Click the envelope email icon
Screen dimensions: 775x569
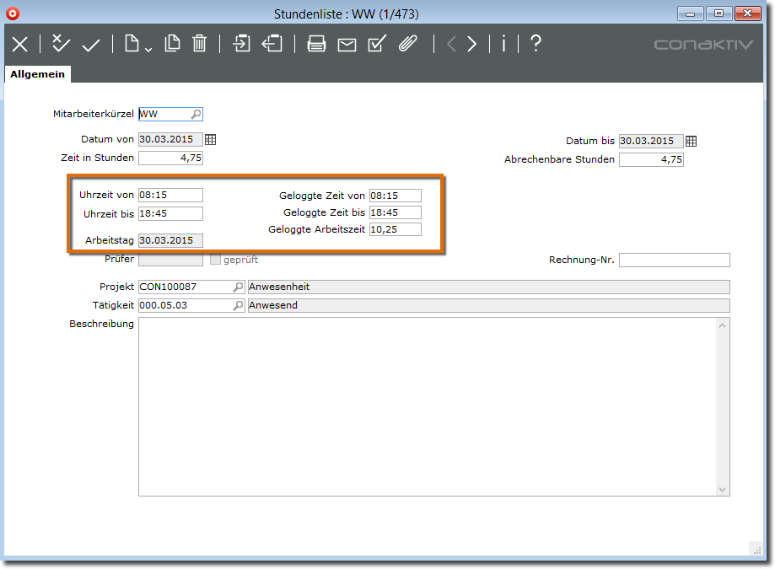point(347,45)
